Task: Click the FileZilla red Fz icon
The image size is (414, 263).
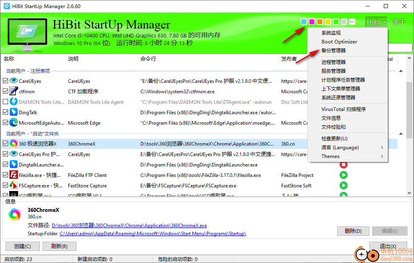Action: (13, 175)
